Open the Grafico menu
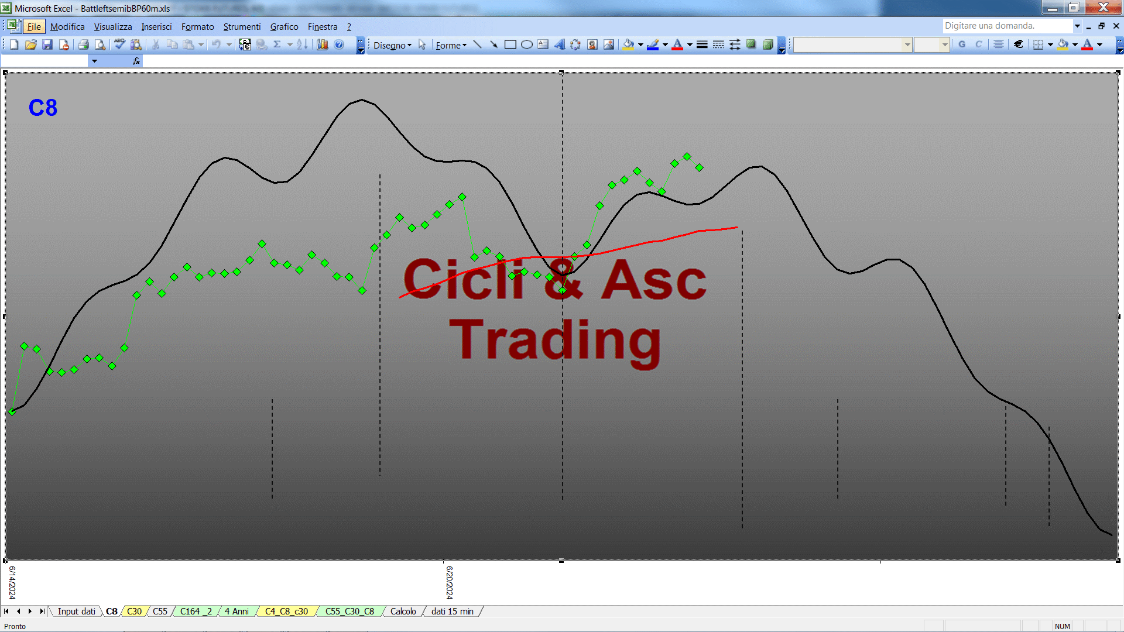Image resolution: width=1124 pixels, height=632 pixels. (x=284, y=26)
